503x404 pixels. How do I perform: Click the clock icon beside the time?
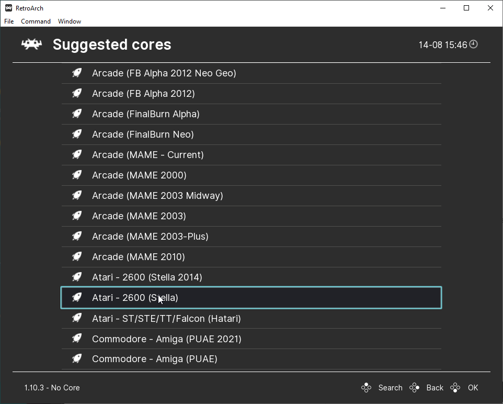[474, 44]
